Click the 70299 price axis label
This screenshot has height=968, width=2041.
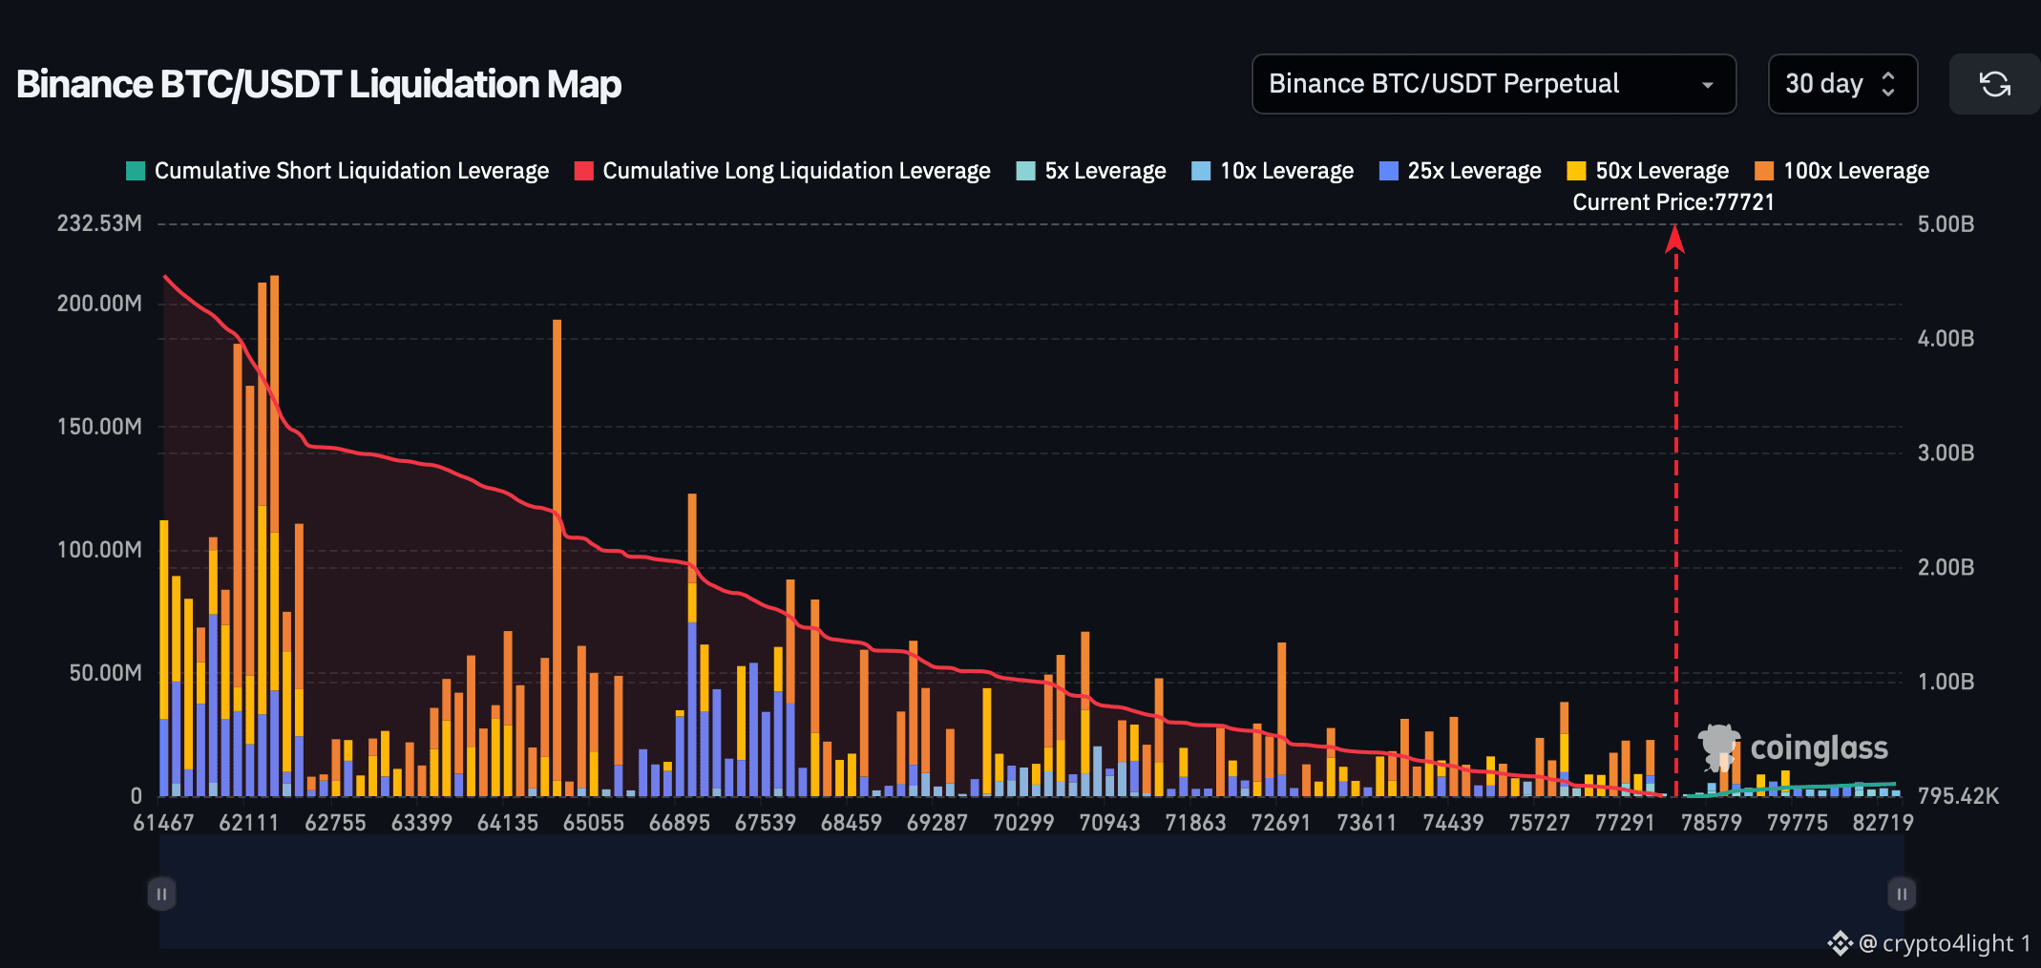(x=1023, y=823)
